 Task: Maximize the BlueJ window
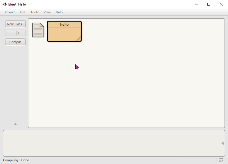pyautogui.click(x=209, y=4)
